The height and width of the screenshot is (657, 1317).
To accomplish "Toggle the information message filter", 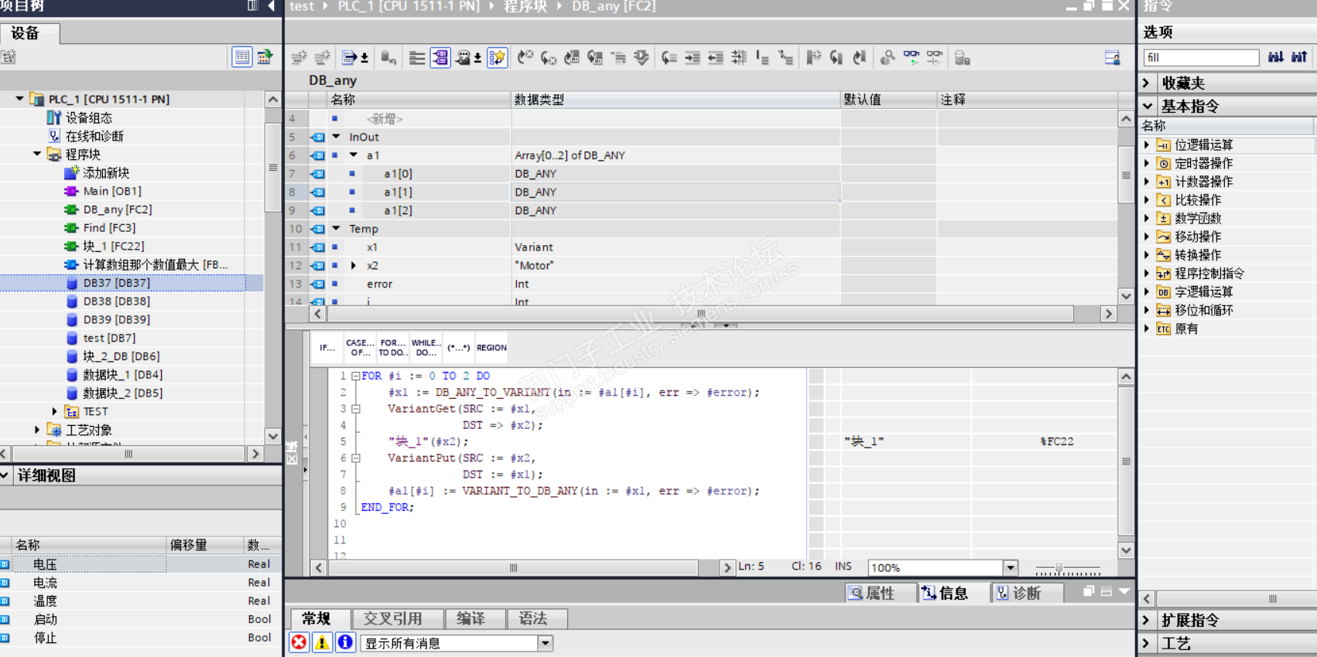I will [345, 642].
